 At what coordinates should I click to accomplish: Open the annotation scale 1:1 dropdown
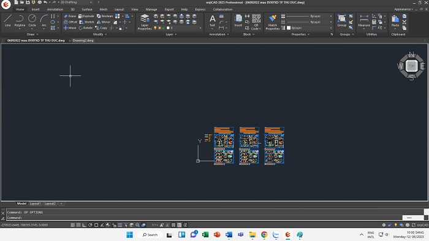tap(155, 225)
